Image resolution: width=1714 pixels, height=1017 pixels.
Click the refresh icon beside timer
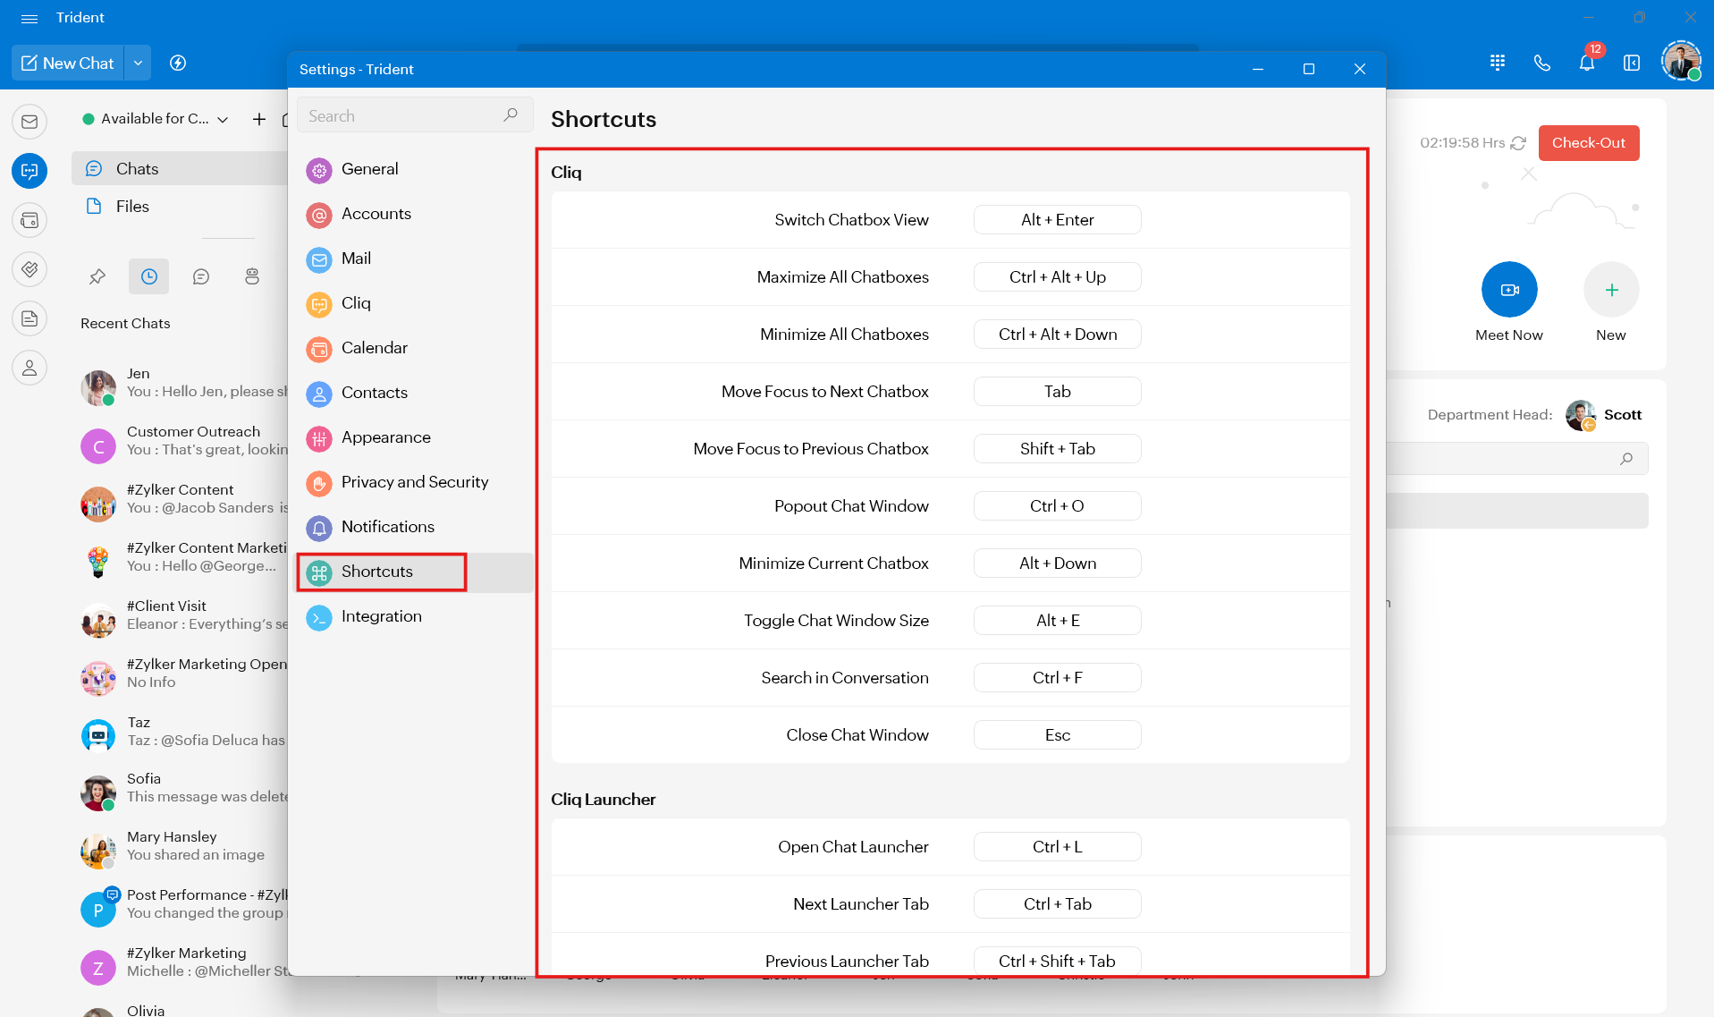coord(1518,143)
